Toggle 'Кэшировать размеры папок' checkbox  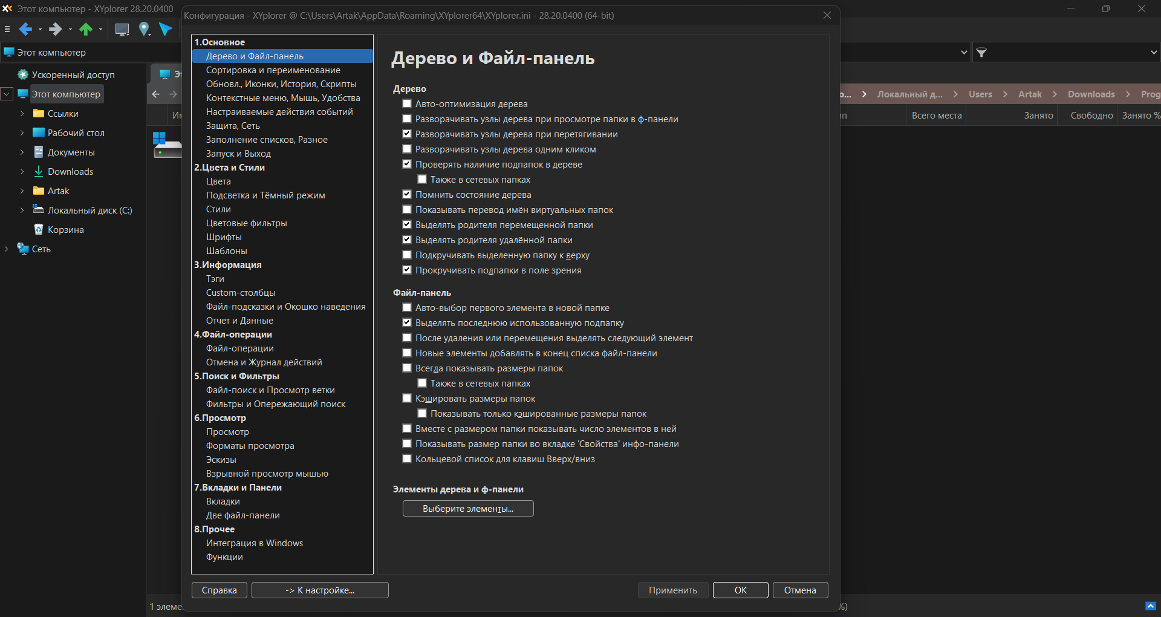[407, 399]
